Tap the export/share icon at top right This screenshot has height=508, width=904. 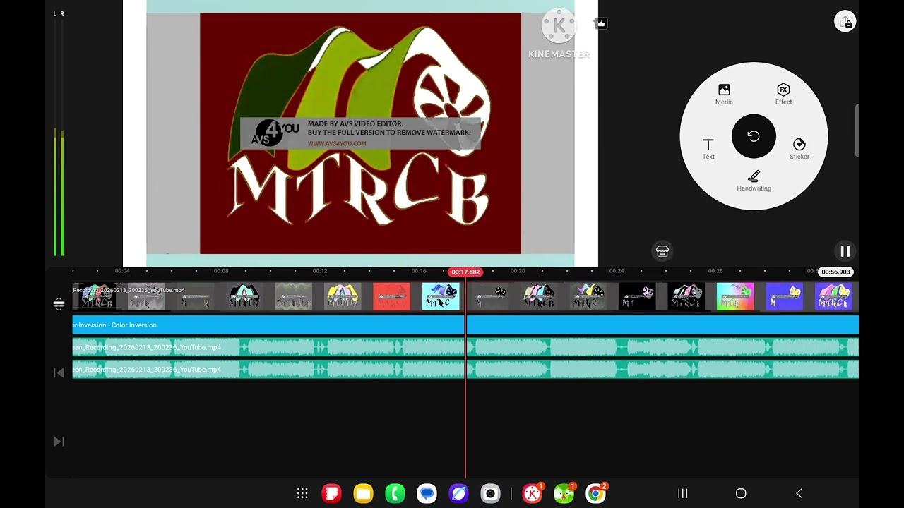coord(845,22)
